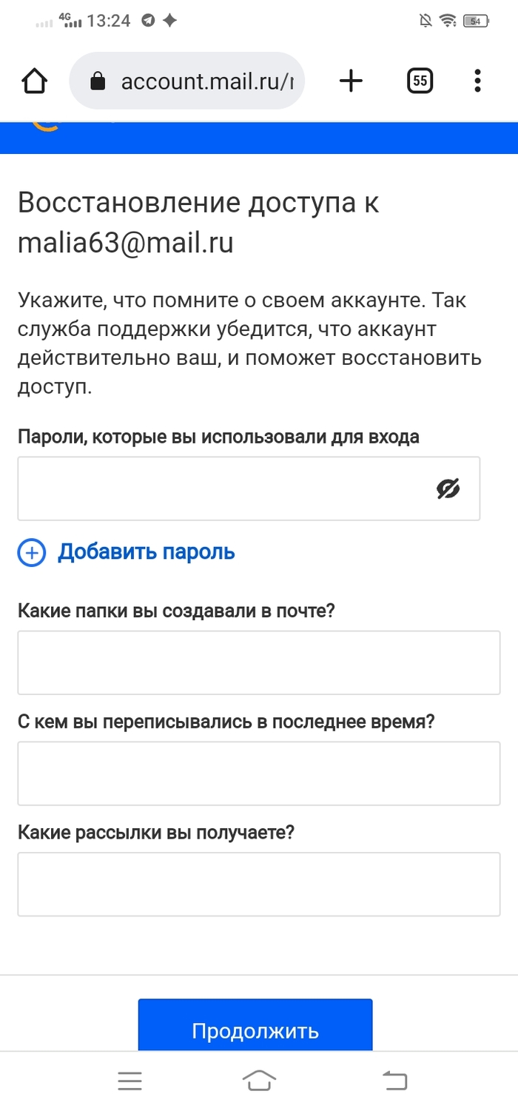Focus the recent correspondents field
The width and height of the screenshot is (518, 1111).
click(259, 773)
